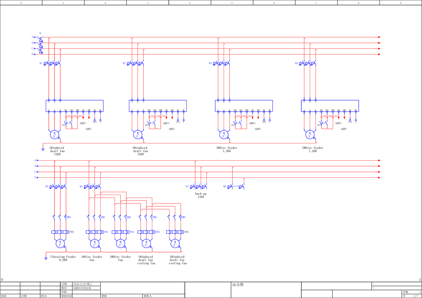Click the KM2 contactor symbol
Image resolution: width=422 pixels, height=298 pixels.
(120, 217)
